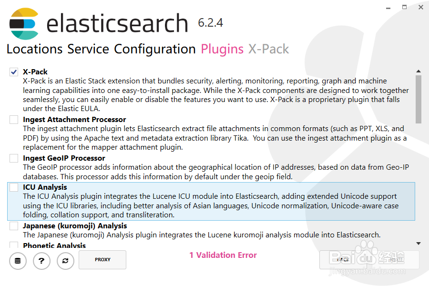Check Japanese (kuromoji) Analysis plugin
Viewport: 429px width, 286px height.
click(x=13, y=226)
